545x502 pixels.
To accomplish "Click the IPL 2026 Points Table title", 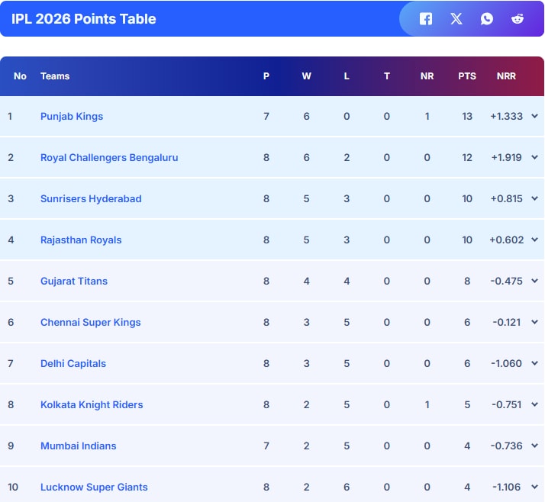I will click(x=84, y=19).
